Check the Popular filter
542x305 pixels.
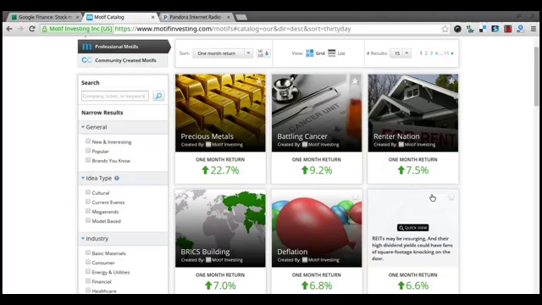pos(88,151)
